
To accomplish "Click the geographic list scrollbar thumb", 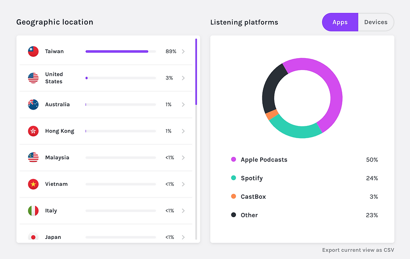I will tap(196, 72).
